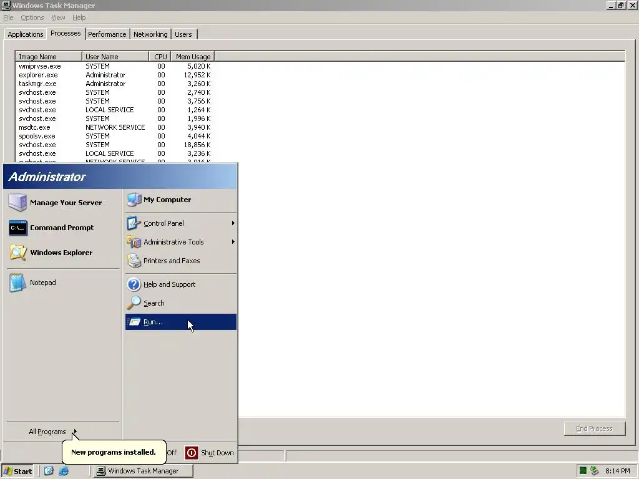This screenshot has width=639, height=479.
Task: Click the End Process button
Action: tap(595, 428)
